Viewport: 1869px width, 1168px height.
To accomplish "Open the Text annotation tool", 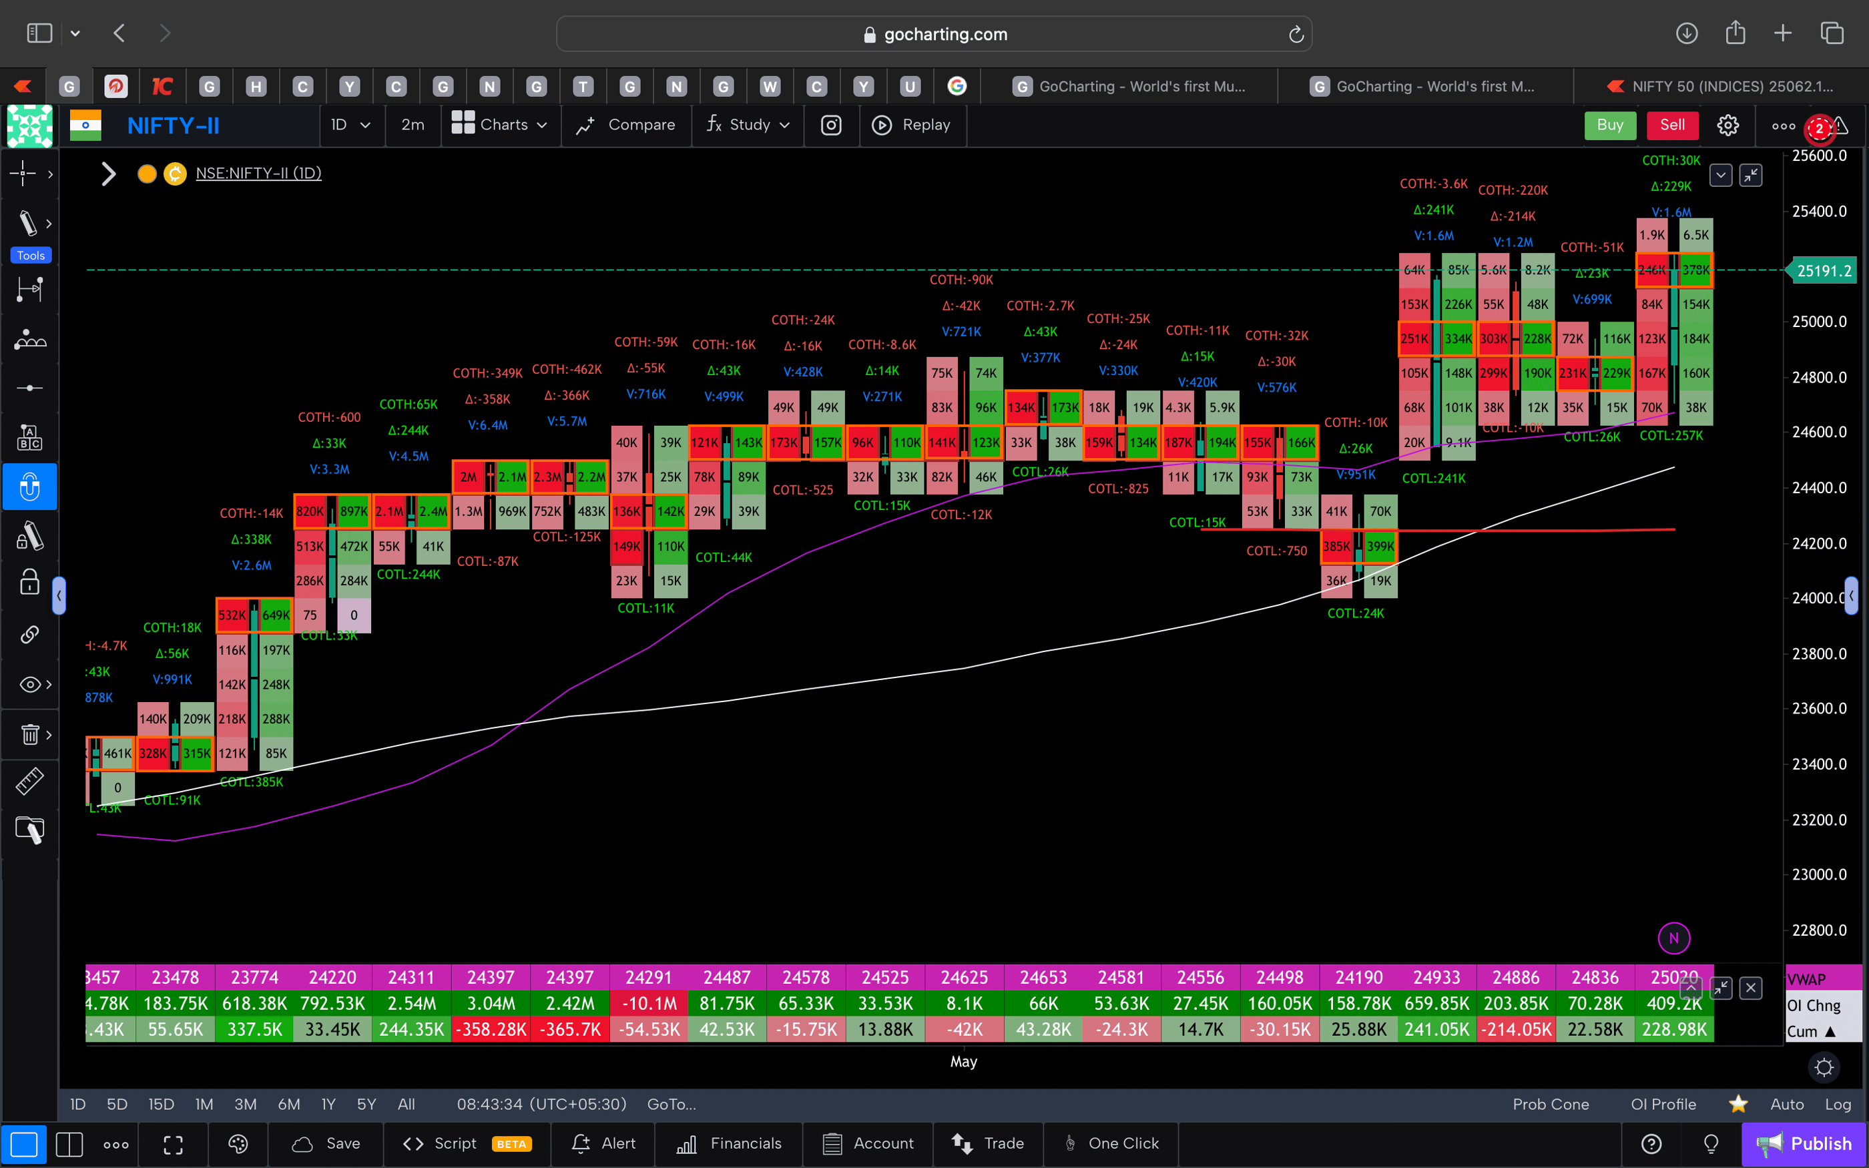I will (29, 436).
